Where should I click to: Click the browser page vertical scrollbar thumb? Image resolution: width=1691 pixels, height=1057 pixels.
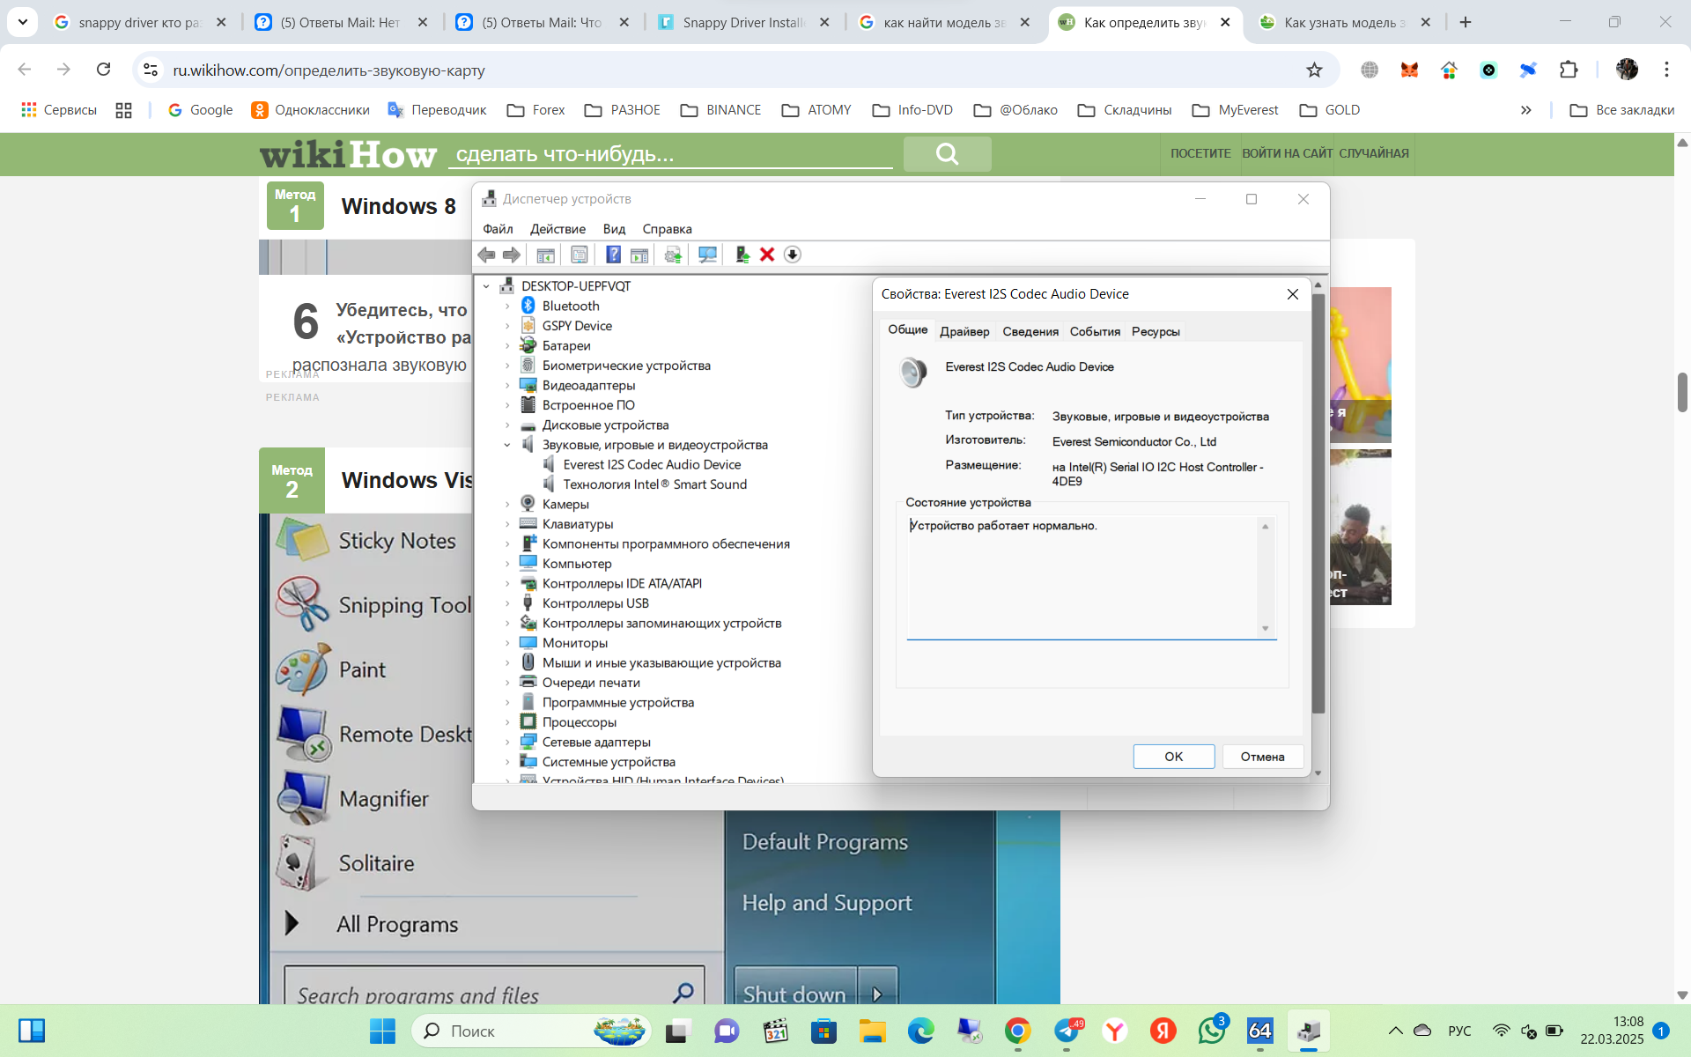coord(1681,392)
